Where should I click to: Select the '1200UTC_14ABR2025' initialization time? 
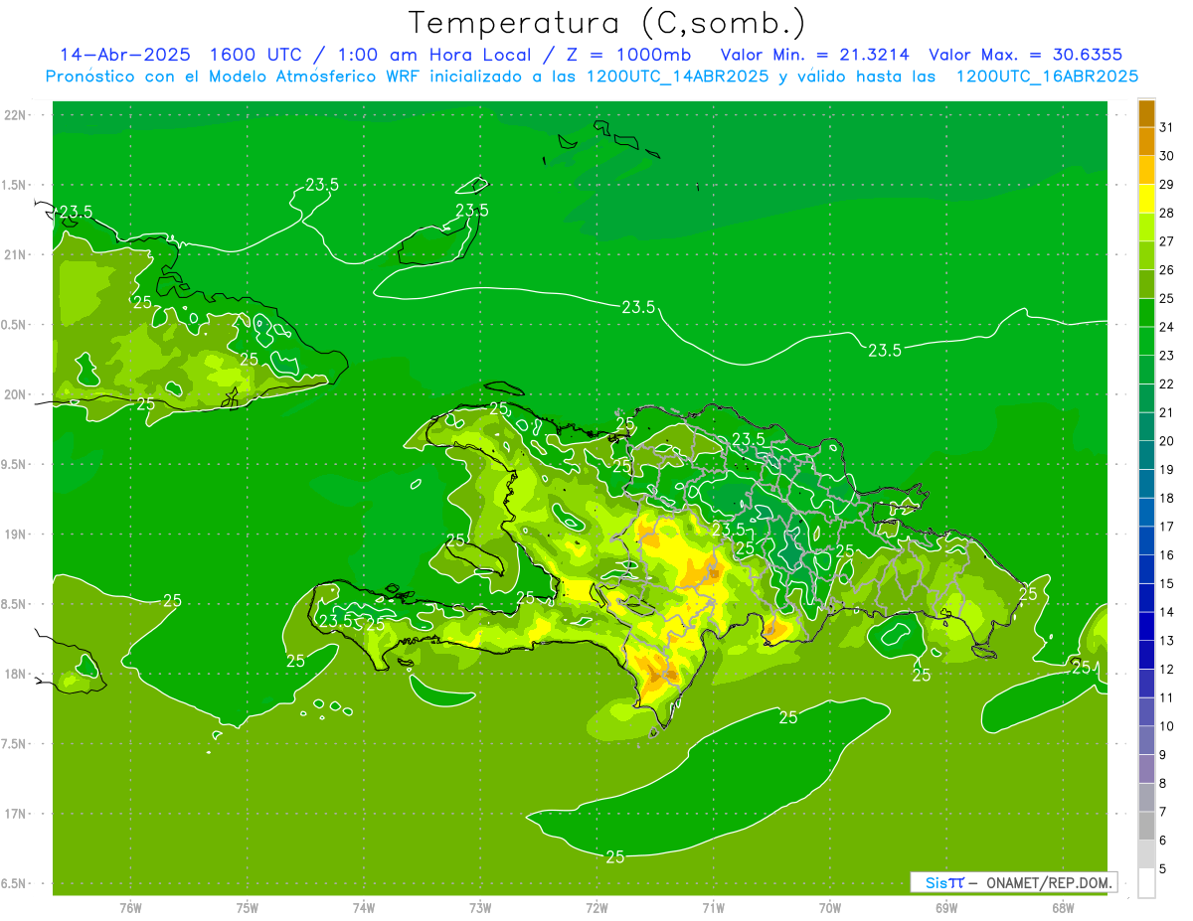point(678,77)
